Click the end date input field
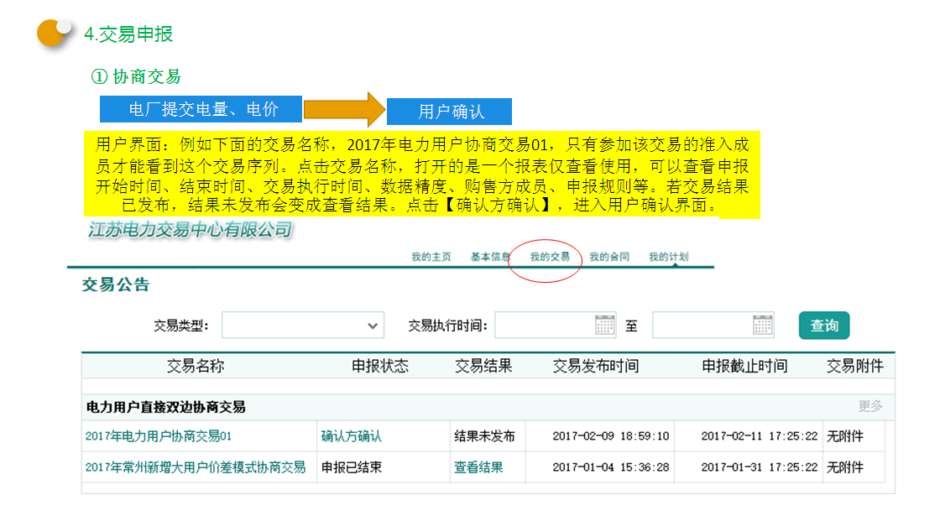Screen dimensions: 940x521 [x=701, y=326]
